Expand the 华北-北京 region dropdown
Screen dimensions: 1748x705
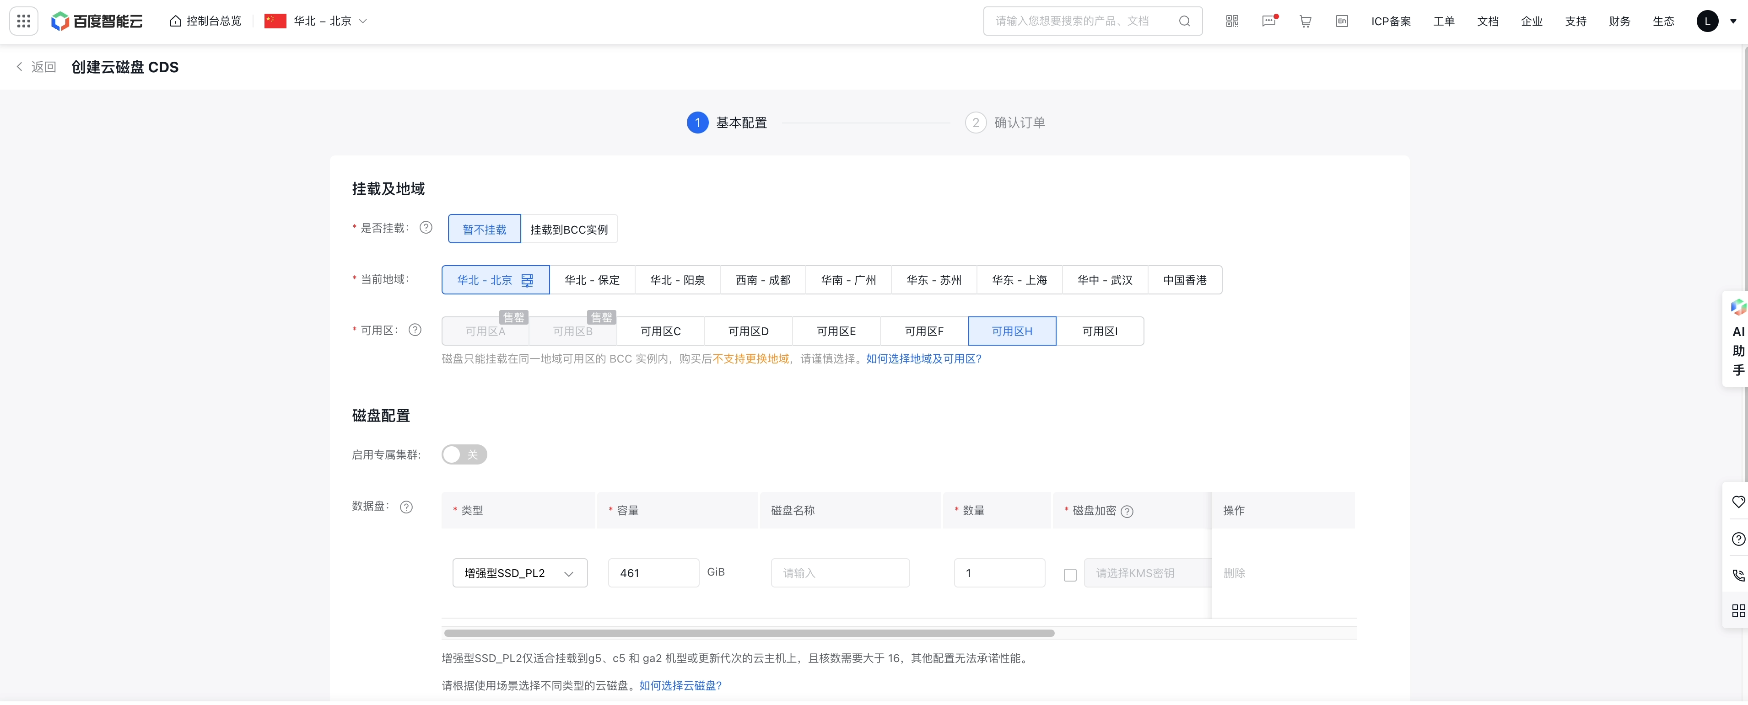point(316,21)
